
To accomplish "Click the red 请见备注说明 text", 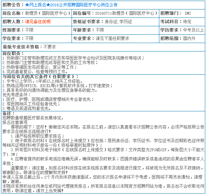I will (x=38, y=22).
